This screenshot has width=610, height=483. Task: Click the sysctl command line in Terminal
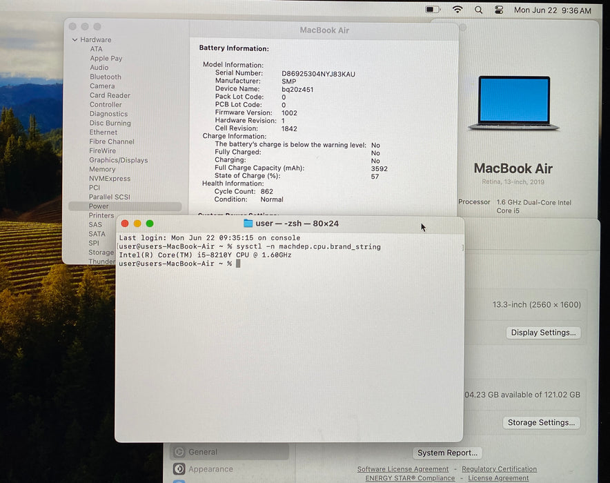(x=250, y=247)
